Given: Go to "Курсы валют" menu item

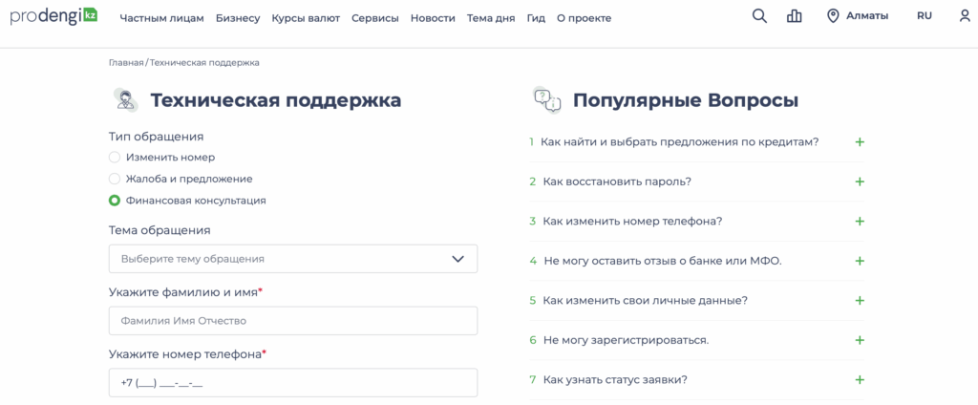Looking at the screenshot, I should [x=305, y=18].
